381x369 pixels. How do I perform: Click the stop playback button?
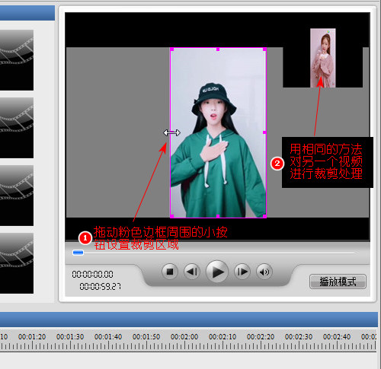[x=170, y=272]
